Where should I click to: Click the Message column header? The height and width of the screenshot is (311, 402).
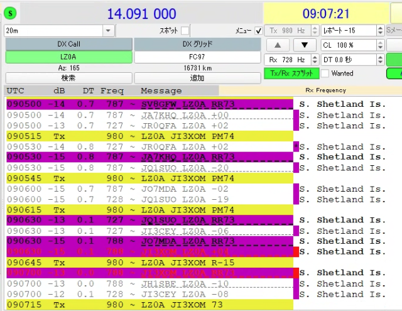161,90
